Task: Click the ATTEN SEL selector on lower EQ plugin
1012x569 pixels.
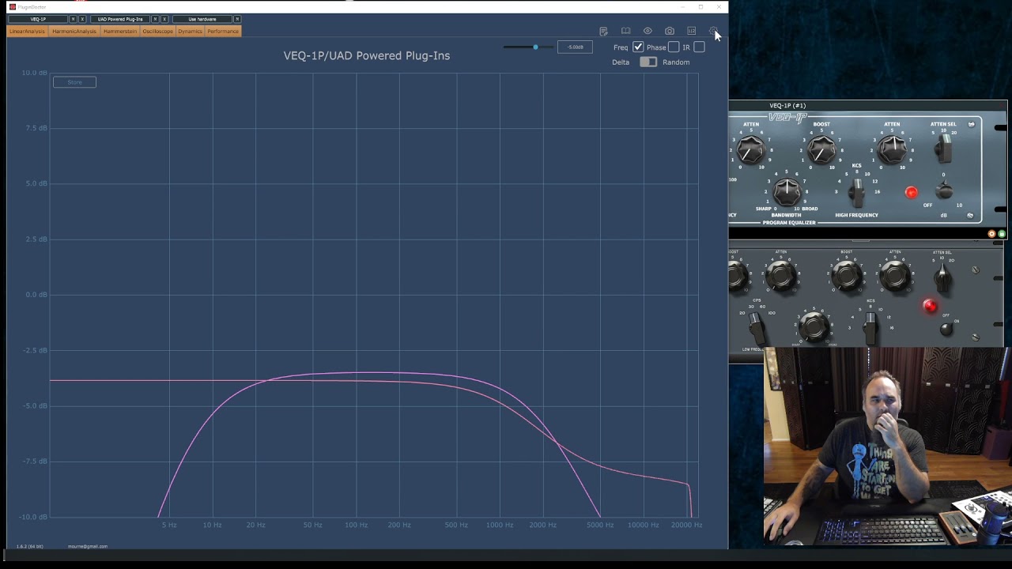Action: pyautogui.click(x=942, y=277)
